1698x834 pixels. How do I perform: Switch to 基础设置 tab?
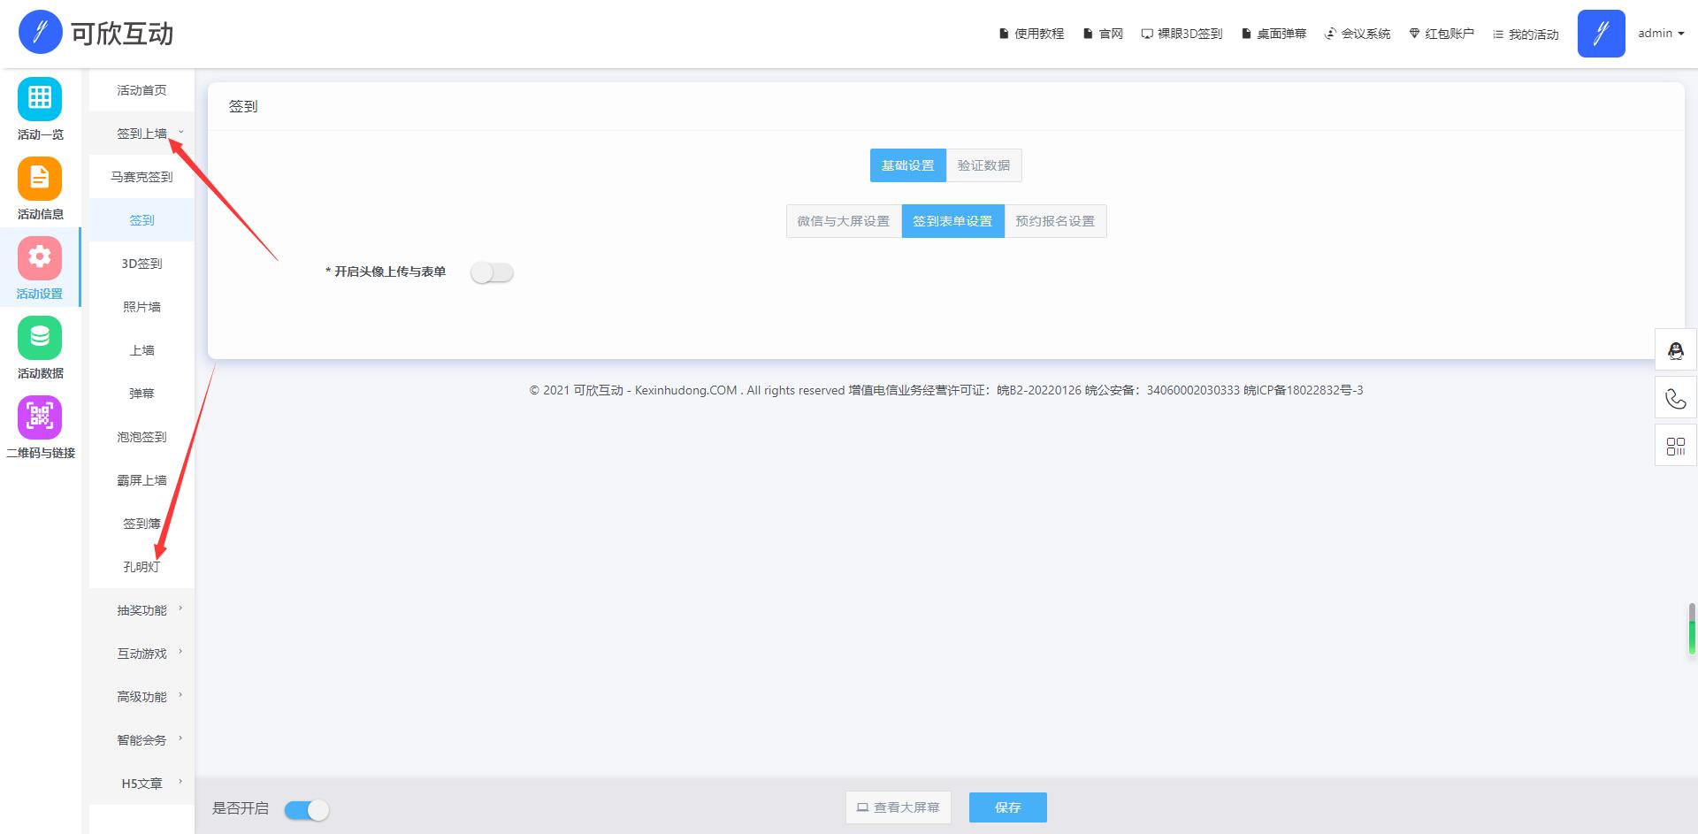coord(907,165)
